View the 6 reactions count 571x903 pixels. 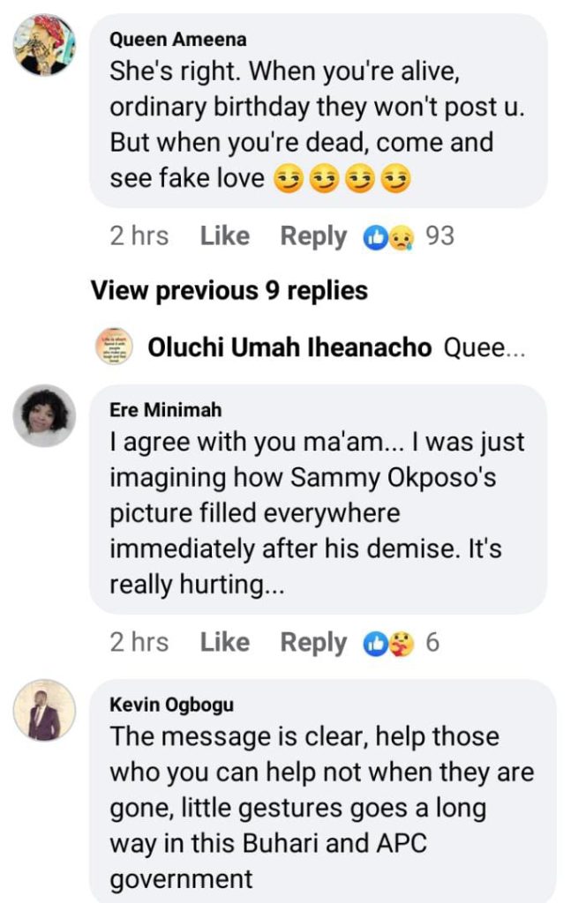coord(432,643)
